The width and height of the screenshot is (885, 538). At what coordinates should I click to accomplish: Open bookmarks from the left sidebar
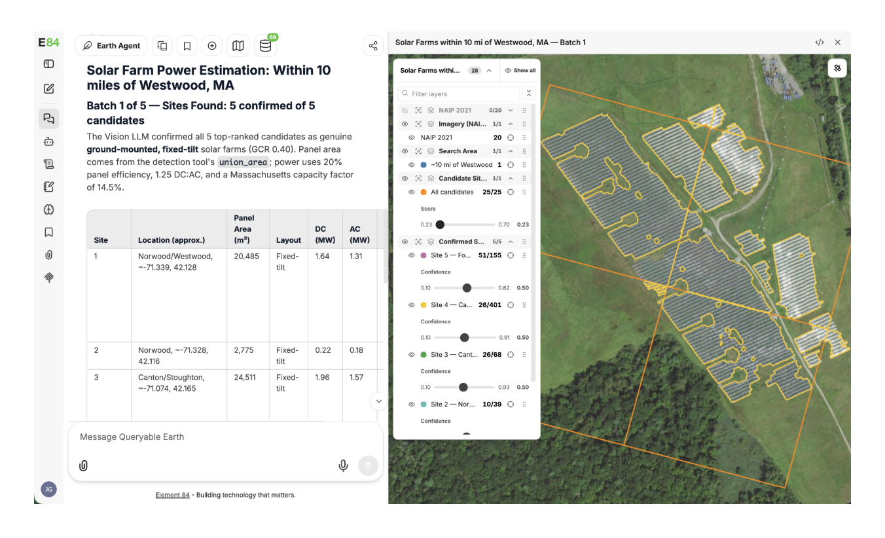tap(48, 232)
